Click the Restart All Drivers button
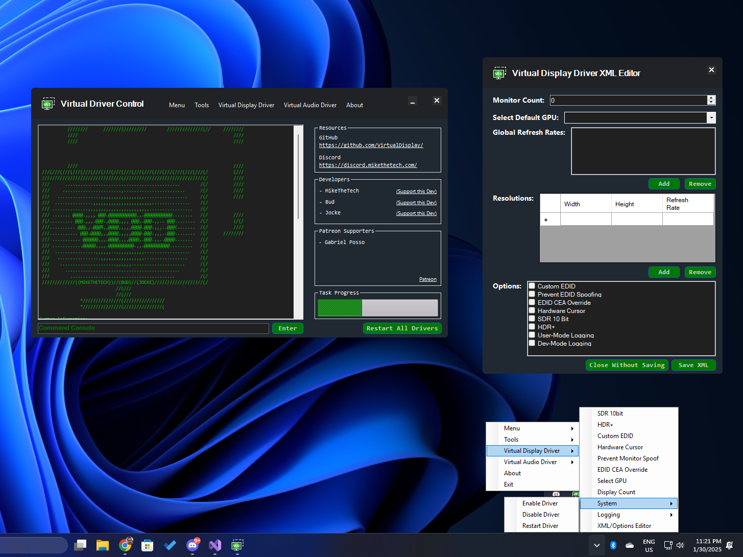This screenshot has width=743, height=557. (x=402, y=328)
